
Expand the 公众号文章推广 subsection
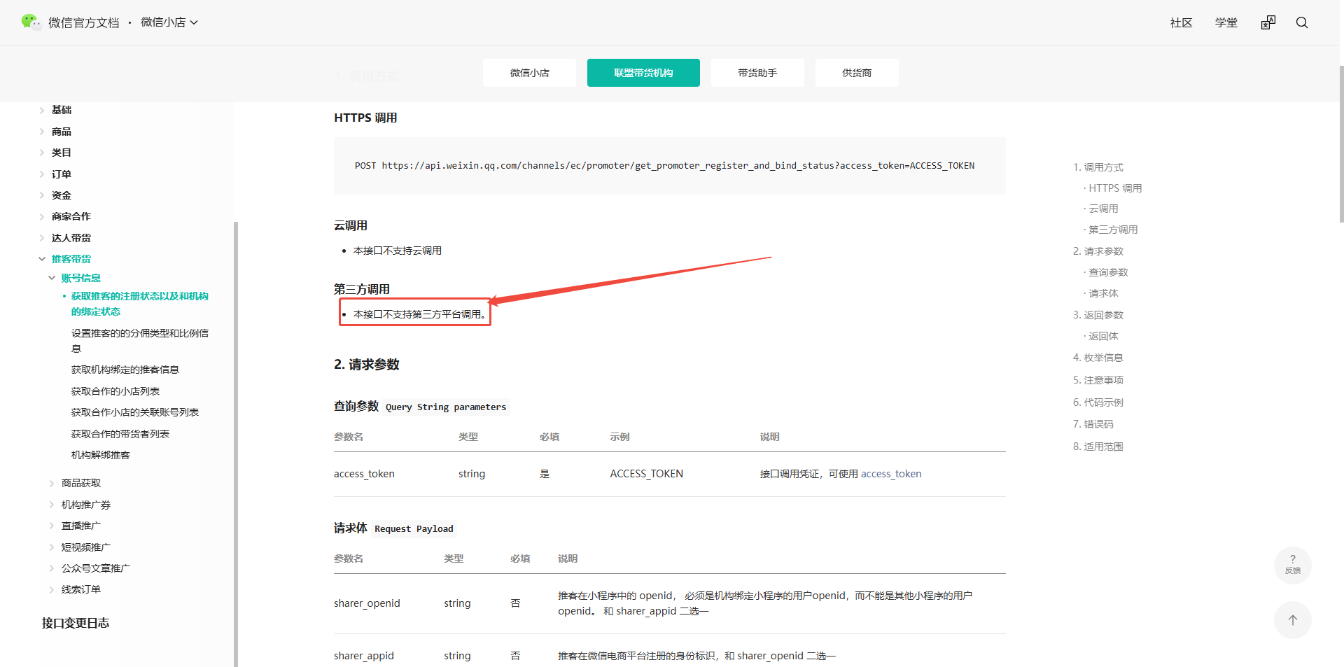point(52,568)
